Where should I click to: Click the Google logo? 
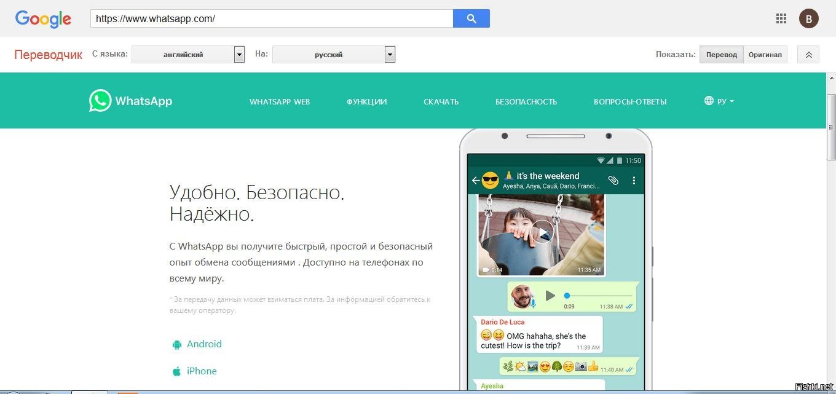click(43, 18)
